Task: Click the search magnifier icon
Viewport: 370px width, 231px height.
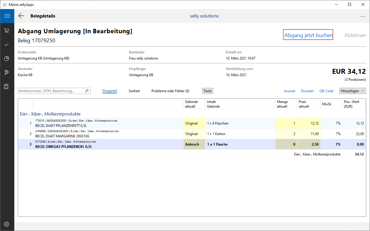Action: (87, 91)
